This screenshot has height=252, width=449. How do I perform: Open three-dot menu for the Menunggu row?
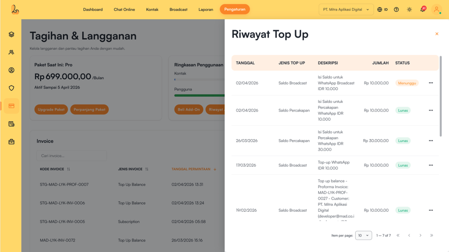click(431, 83)
